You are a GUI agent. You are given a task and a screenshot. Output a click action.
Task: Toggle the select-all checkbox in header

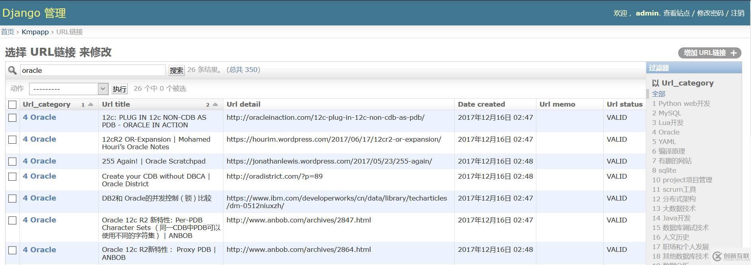(12, 105)
